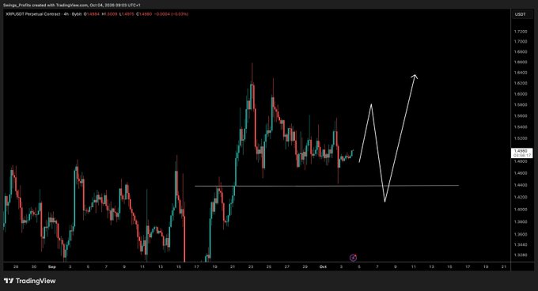Click the 'Oct' date axis label
This screenshot has height=291, width=538.
click(x=323, y=266)
